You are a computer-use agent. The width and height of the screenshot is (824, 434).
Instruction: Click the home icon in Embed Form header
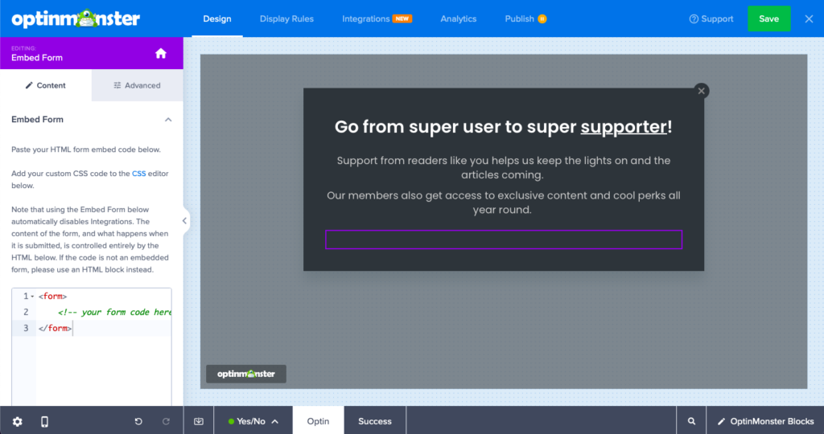click(161, 53)
